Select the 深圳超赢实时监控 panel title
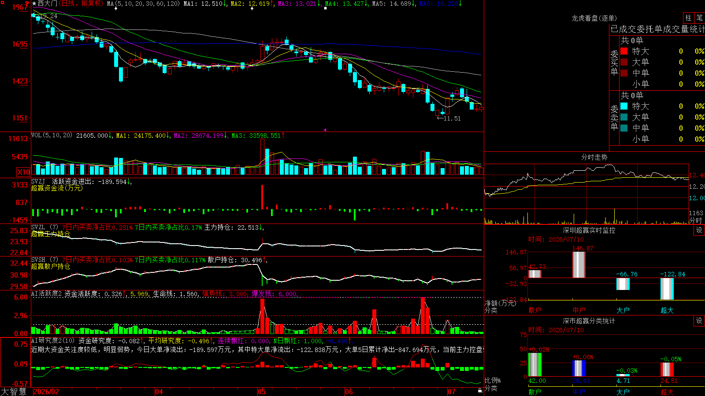 (x=589, y=230)
